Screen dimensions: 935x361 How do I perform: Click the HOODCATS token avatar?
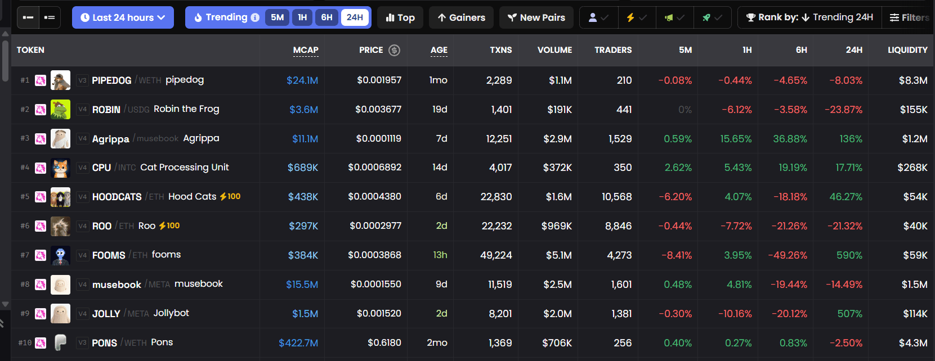[60, 197]
